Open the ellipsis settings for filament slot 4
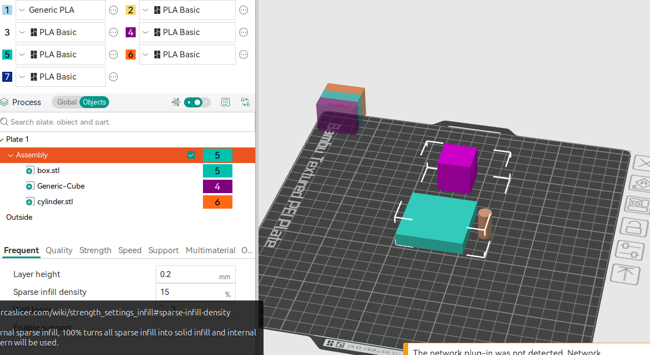Image resolution: width=650 pixels, height=355 pixels. click(x=244, y=32)
